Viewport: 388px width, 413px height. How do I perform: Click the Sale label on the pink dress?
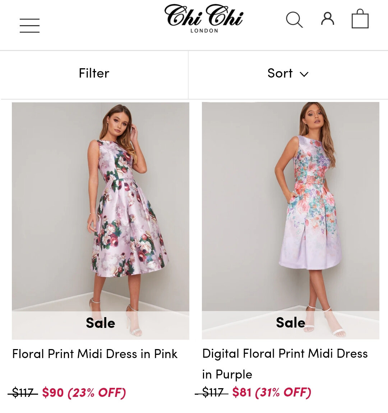(100, 323)
